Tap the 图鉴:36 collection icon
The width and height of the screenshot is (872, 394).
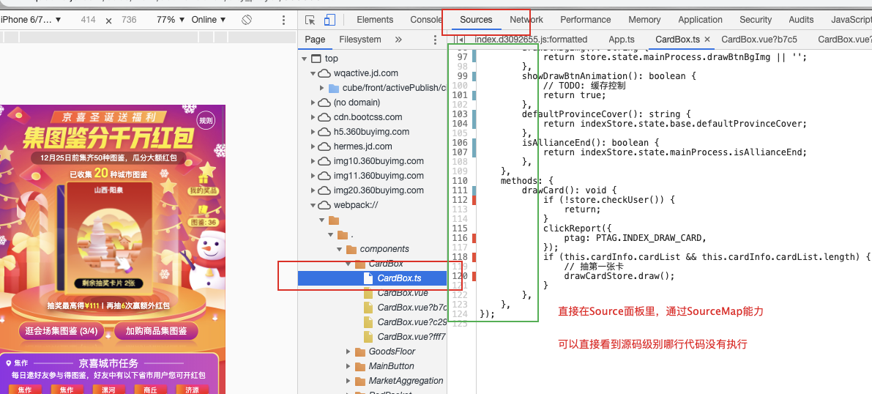click(203, 215)
